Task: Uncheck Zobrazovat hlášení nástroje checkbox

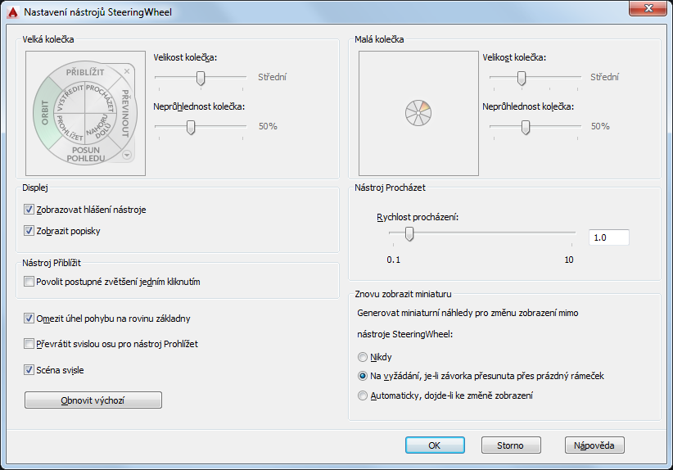Action: point(29,210)
